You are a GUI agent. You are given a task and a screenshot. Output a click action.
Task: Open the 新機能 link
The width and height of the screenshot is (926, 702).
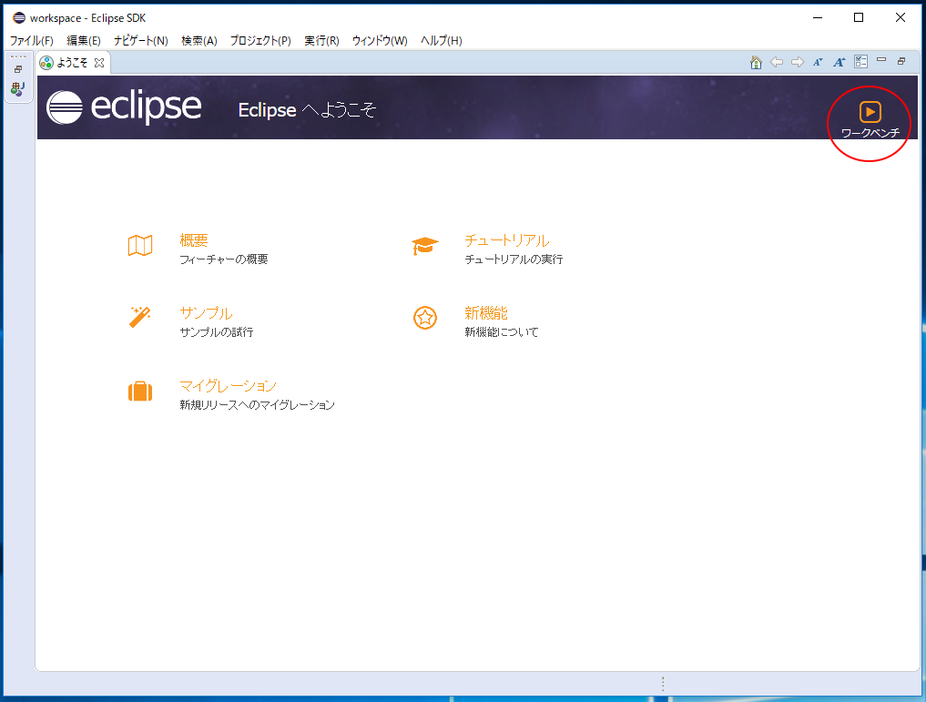coord(486,313)
